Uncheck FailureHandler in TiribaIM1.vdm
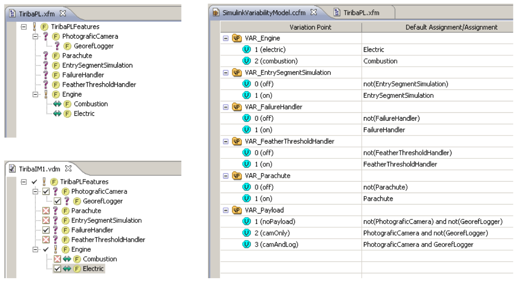 tap(46, 230)
